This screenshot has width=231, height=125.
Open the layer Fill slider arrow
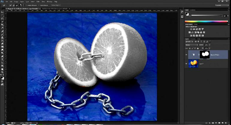209,48
